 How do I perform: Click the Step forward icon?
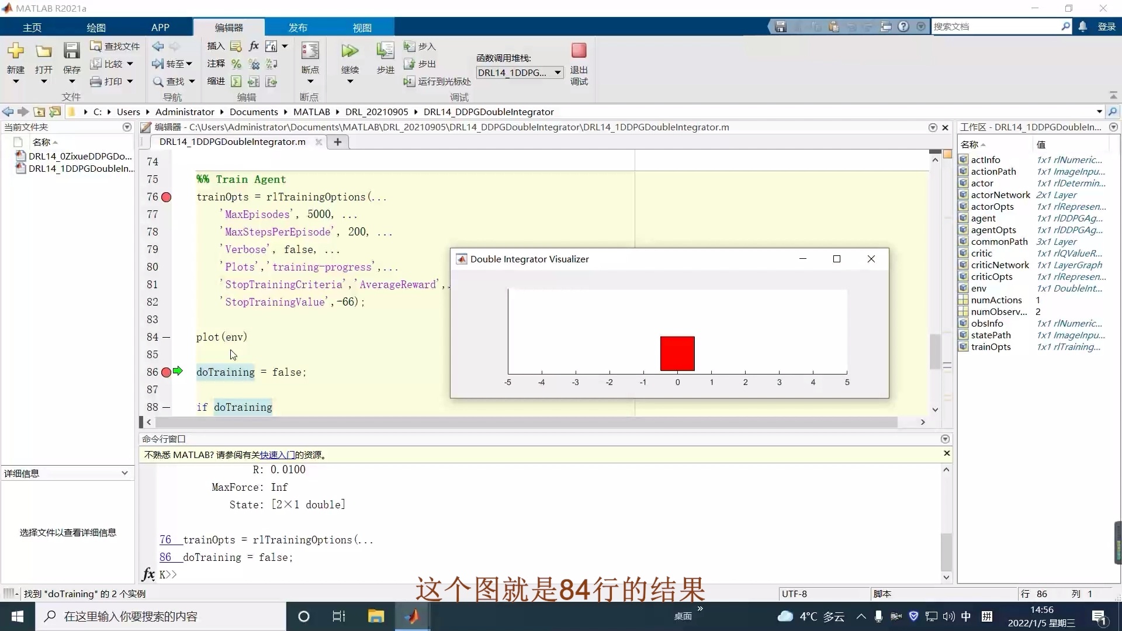click(385, 51)
